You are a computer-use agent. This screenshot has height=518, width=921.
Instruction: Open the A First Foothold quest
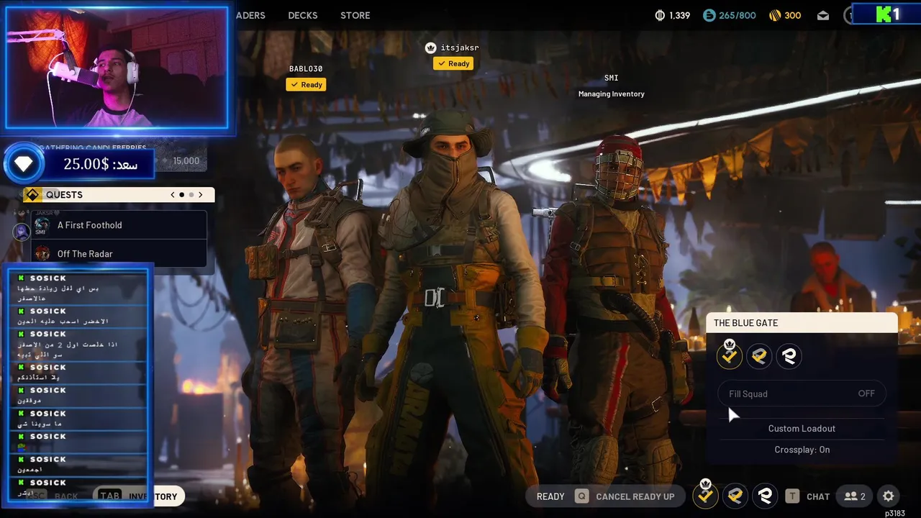[x=119, y=225]
